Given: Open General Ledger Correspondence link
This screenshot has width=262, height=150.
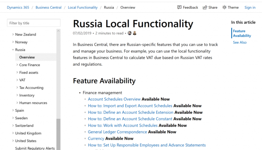Looking at the screenshot, I should pos(117,132).
